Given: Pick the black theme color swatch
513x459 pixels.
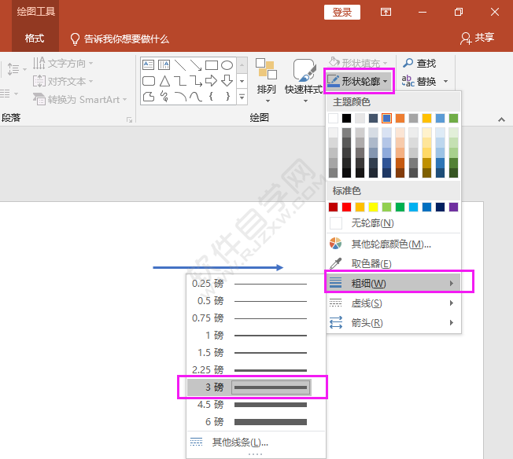Looking at the screenshot, I should click(x=346, y=118).
